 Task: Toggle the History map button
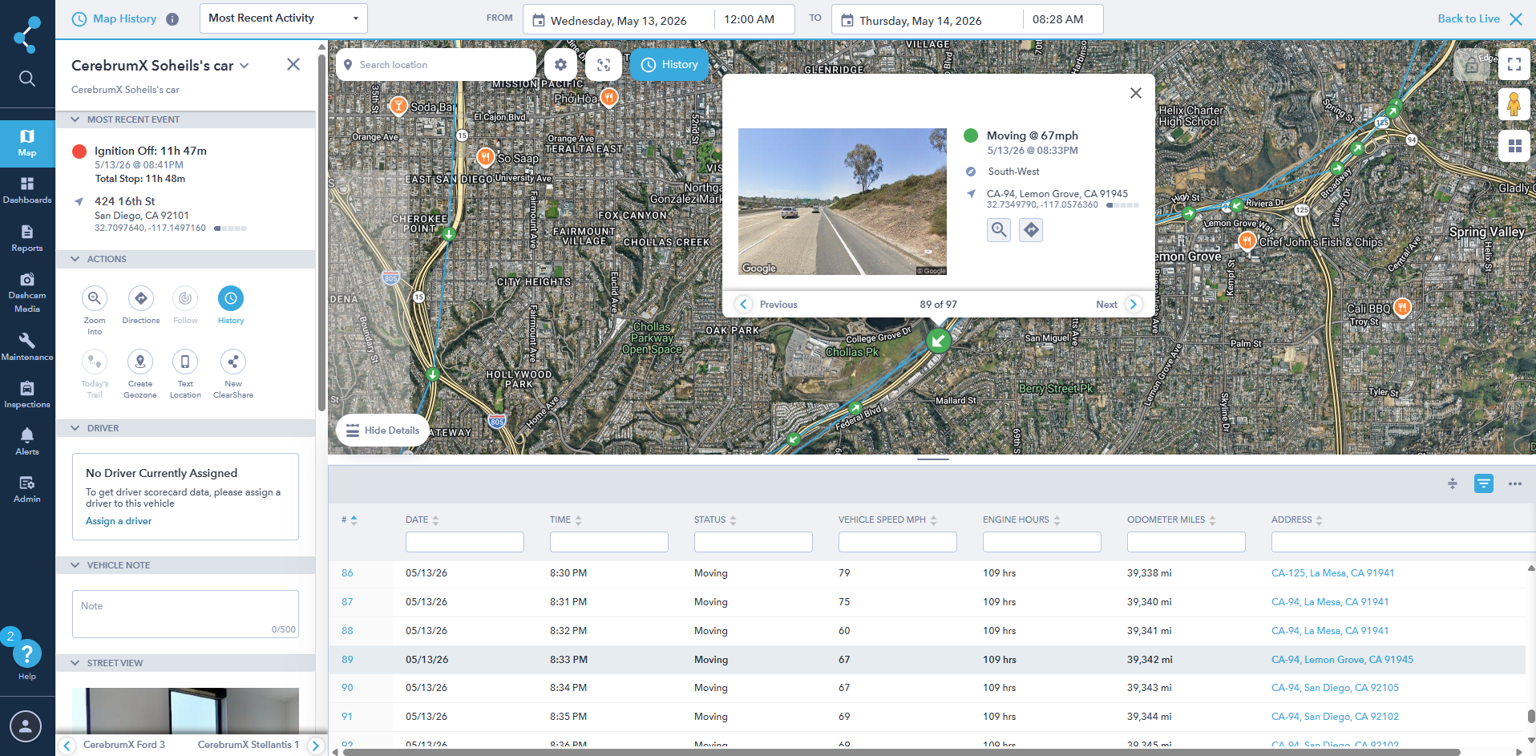pyautogui.click(x=670, y=64)
